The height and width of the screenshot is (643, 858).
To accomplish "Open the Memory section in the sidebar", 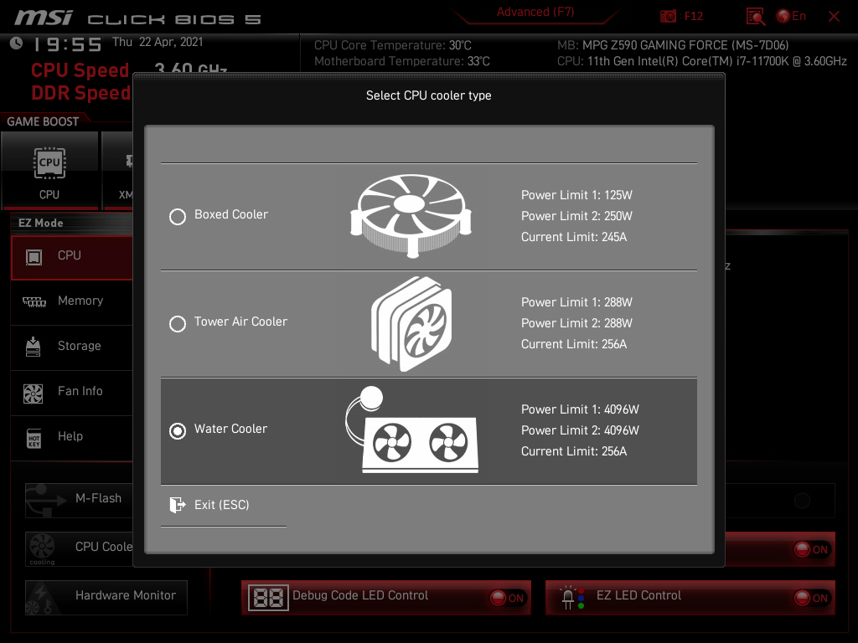I will click(x=72, y=301).
